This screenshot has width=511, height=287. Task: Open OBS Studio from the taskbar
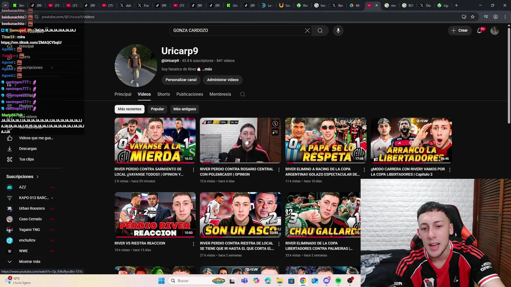[x=350, y=281]
